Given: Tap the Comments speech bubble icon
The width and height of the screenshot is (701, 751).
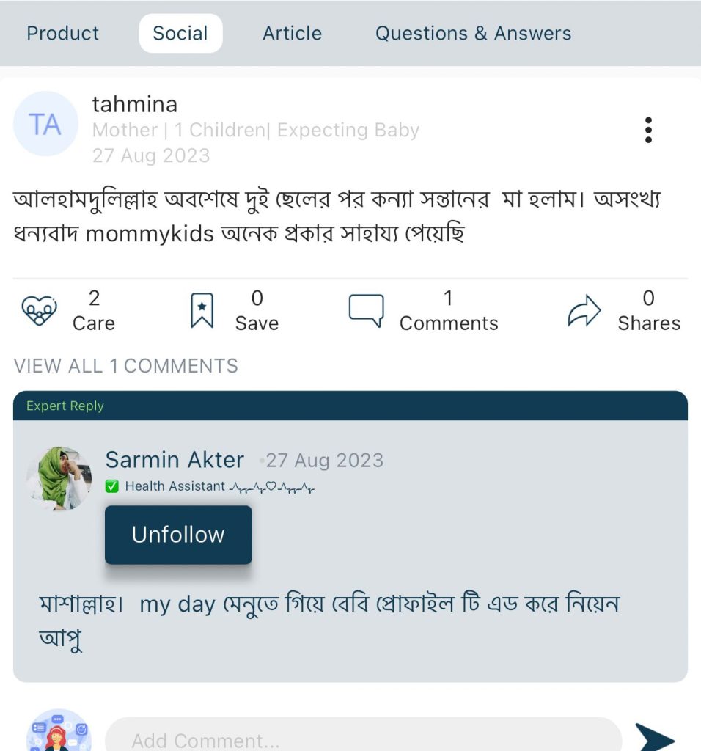Looking at the screenshot, I should pos(366,311).
